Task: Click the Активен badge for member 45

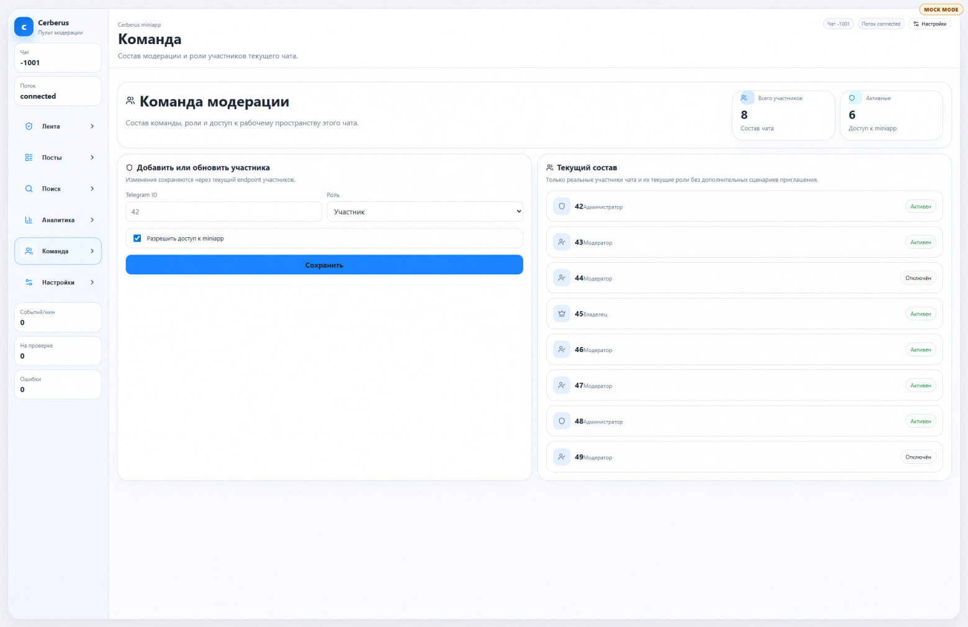Action: (x=921, y=313)
